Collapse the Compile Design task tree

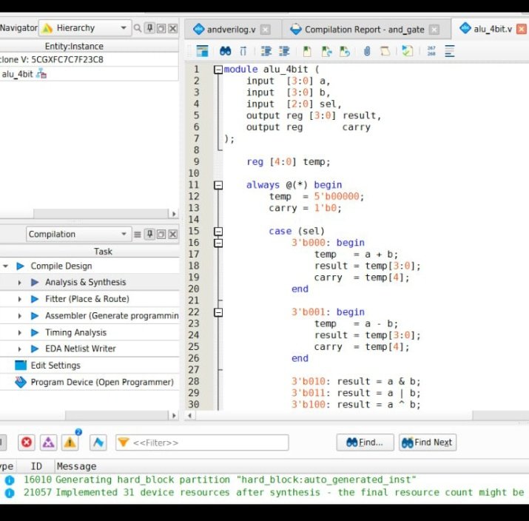tap(5, 266)
